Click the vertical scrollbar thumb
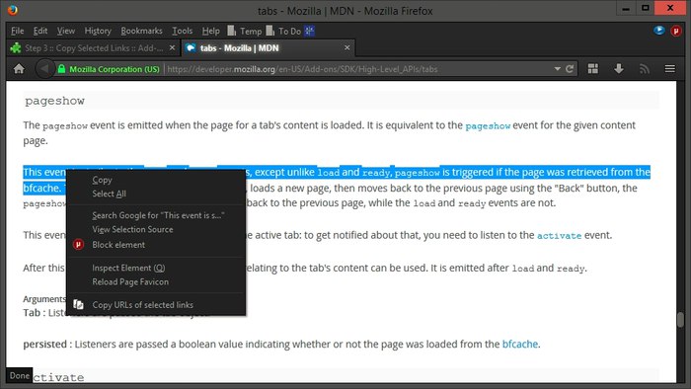691x389 pixels. click(680, 320)
